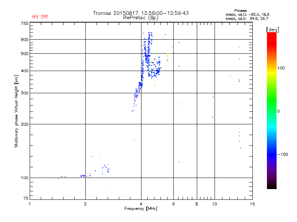The image size is (297, 222).
Task: Click the x-axis '10' tick label
Action: click(215, 204)
